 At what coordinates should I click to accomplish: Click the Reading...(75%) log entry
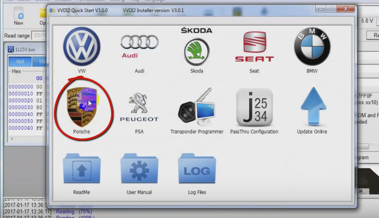pos(74,211)
